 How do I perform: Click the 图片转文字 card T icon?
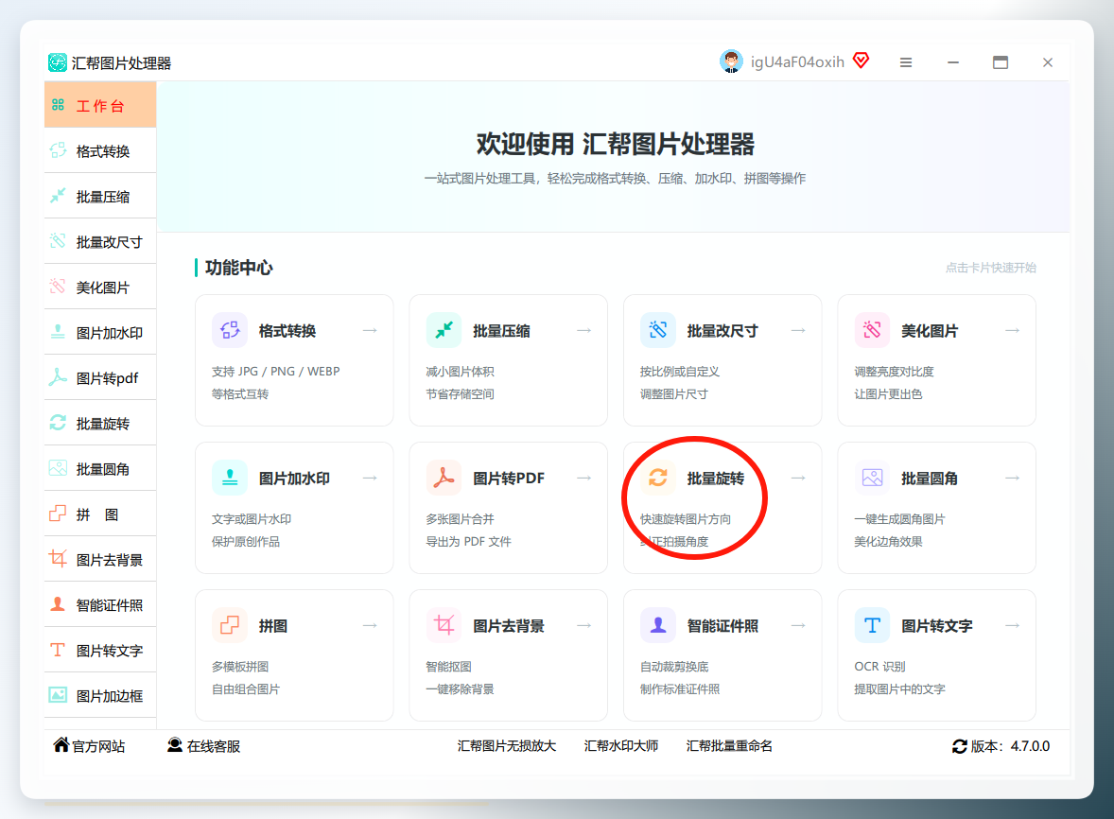tap(873, 626)
